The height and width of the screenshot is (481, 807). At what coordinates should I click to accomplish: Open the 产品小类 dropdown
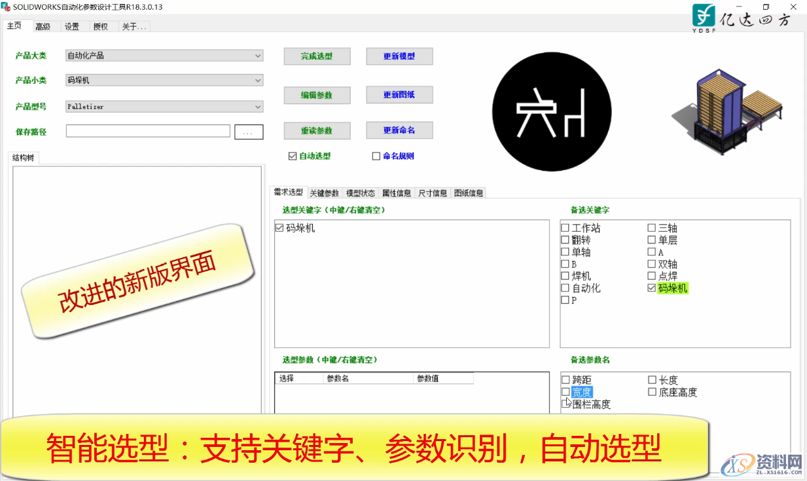click(x=259, y=80)
